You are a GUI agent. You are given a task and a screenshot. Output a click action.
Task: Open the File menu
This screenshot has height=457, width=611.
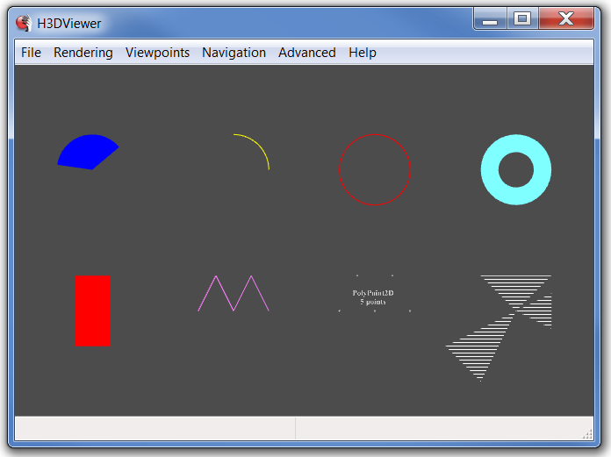31,53
